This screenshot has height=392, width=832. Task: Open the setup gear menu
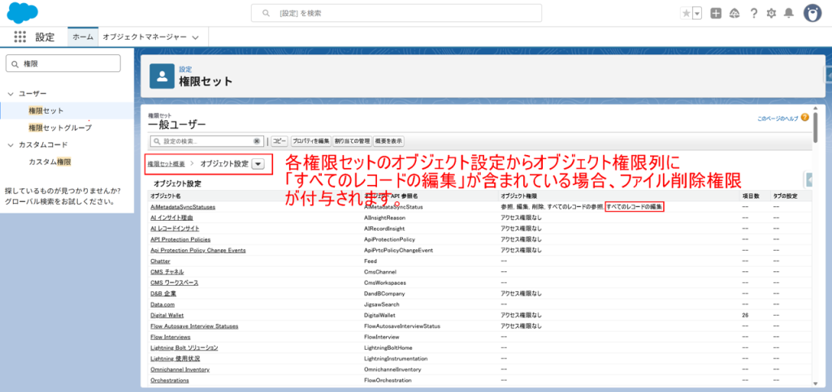771,14
